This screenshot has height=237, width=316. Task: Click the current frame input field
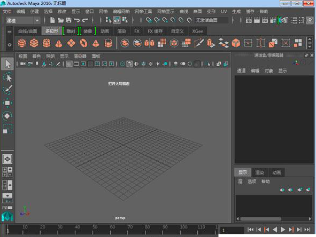click(232, 230)
